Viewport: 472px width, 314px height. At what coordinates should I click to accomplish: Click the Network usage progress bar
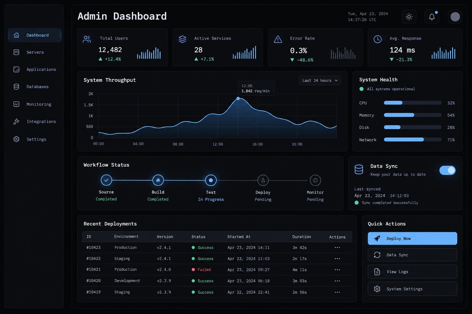413,140
